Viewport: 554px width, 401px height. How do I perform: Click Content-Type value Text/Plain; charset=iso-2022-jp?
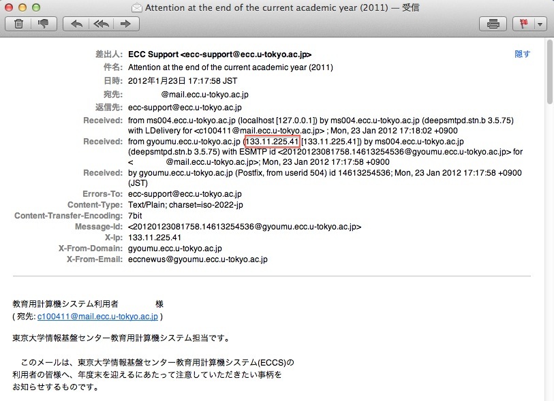185,205
